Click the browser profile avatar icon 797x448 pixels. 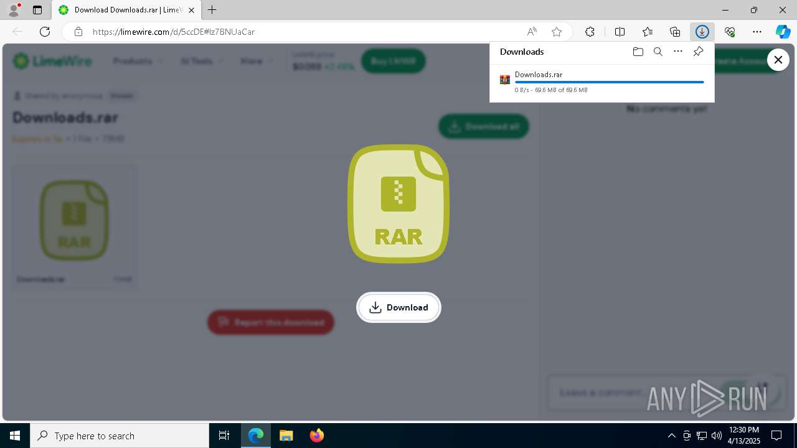pos(14,10)
